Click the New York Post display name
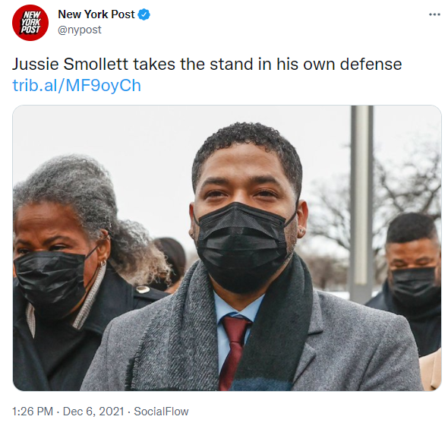 tap(96, 14)
